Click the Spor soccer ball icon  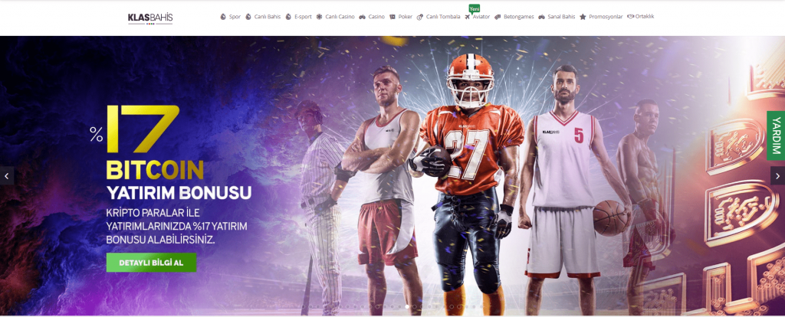pyautogui.click(x=223, y=17)
